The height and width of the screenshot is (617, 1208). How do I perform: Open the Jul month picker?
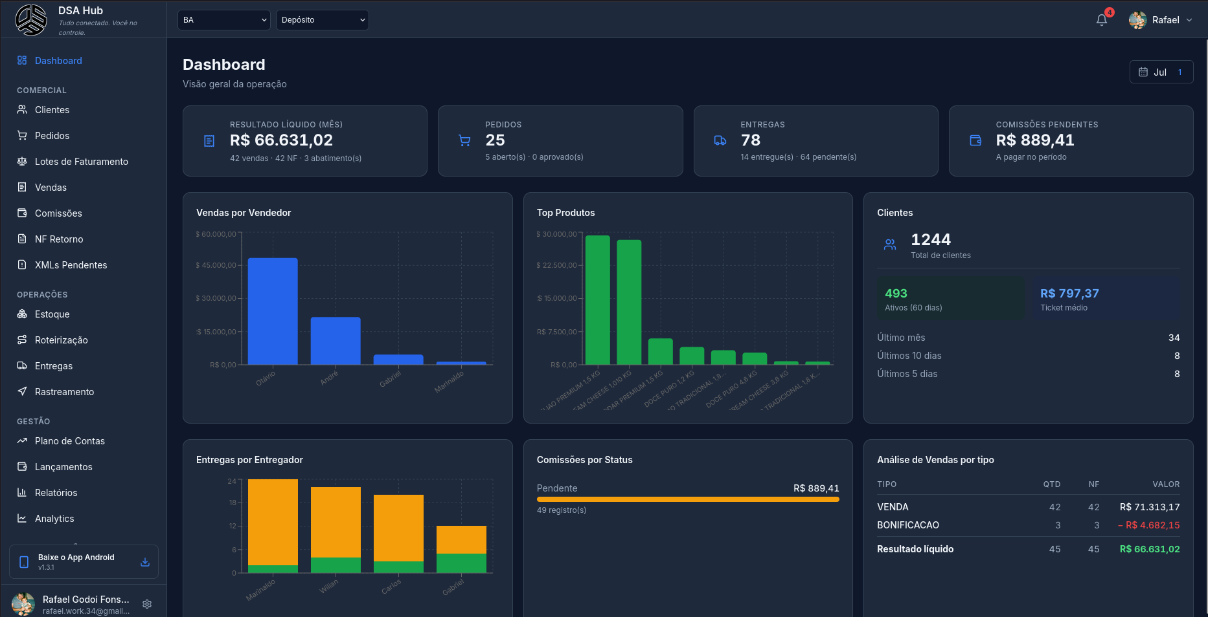point(1161,72)
